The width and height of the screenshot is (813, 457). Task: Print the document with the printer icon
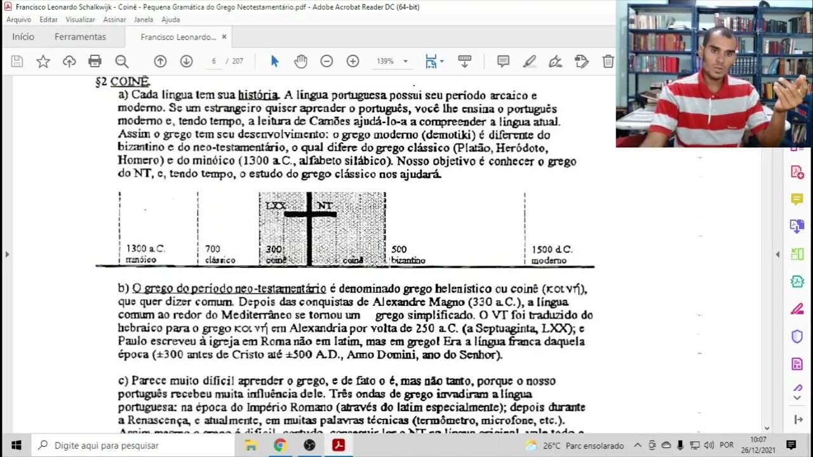[x=95, y=62]
